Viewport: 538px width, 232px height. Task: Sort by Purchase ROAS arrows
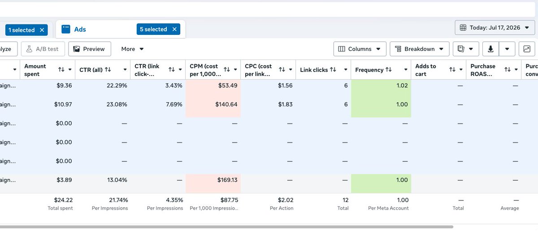(x=508, y=70)
